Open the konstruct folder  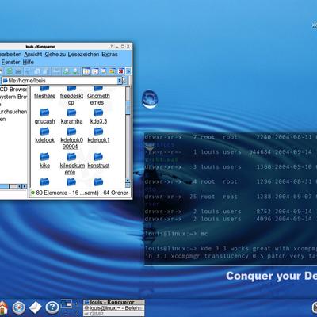pyautogui.click(x=98, y=161)
